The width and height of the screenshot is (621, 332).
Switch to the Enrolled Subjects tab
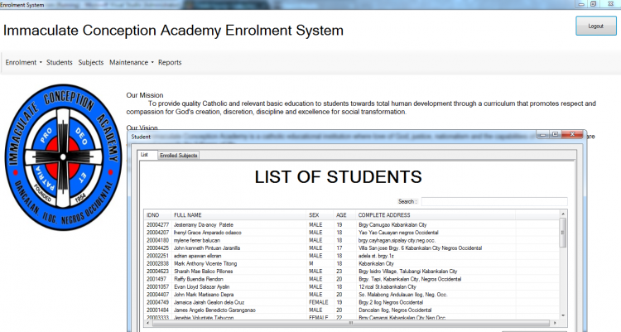178,156
